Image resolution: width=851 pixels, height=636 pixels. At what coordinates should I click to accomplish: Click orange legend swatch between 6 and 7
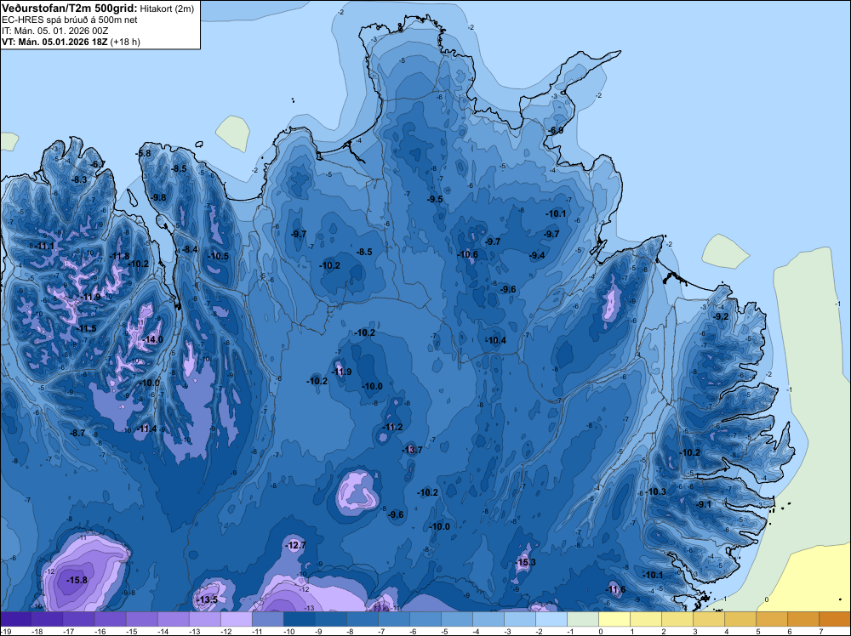(803, 619)
